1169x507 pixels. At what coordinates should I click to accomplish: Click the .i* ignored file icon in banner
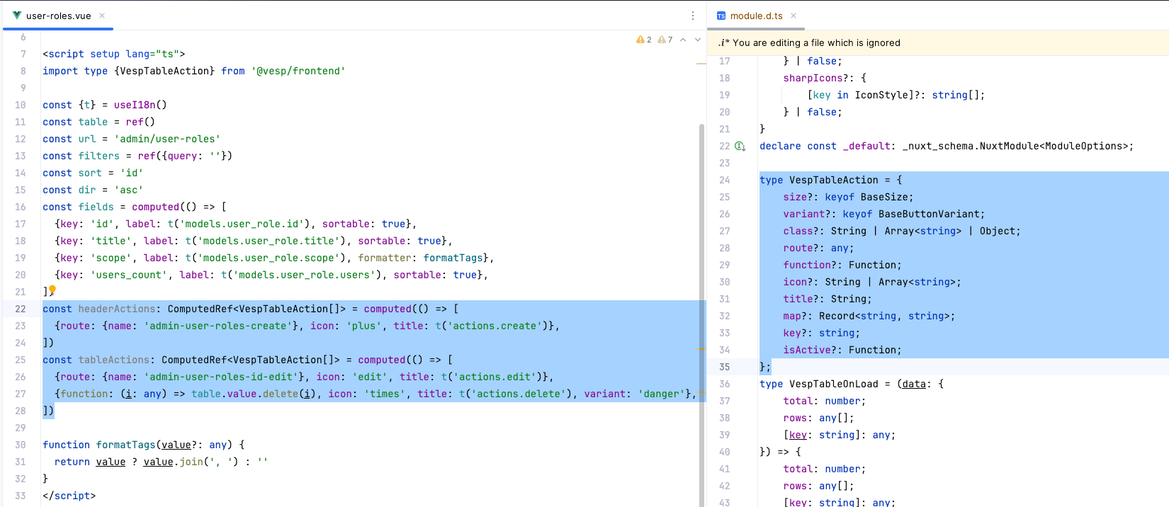723,42
